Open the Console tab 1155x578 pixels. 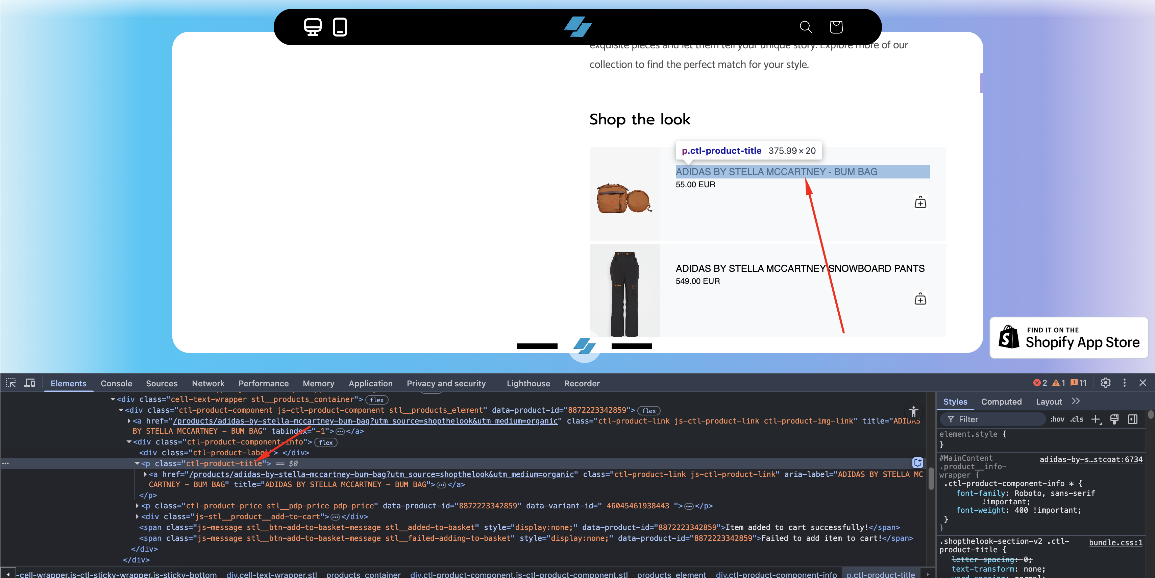[116, 383]
